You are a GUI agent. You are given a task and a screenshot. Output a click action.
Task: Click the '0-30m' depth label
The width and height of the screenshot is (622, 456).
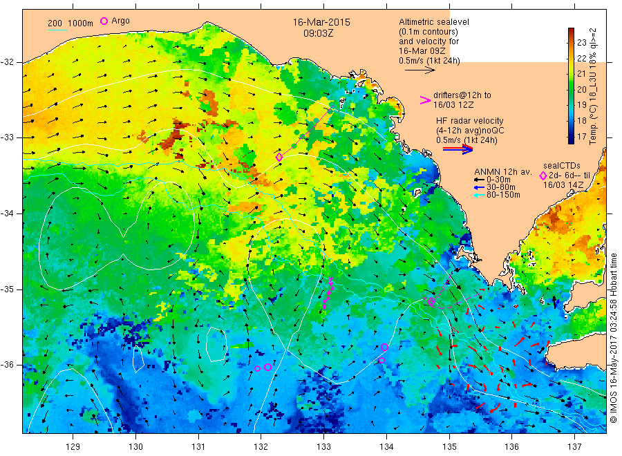tap(498, 180)
